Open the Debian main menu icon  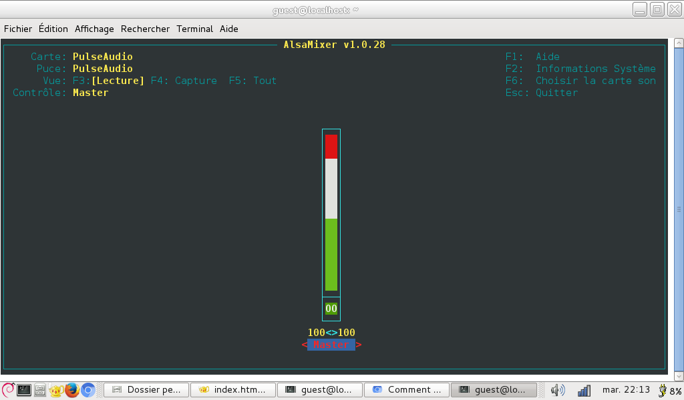[8, 389]
